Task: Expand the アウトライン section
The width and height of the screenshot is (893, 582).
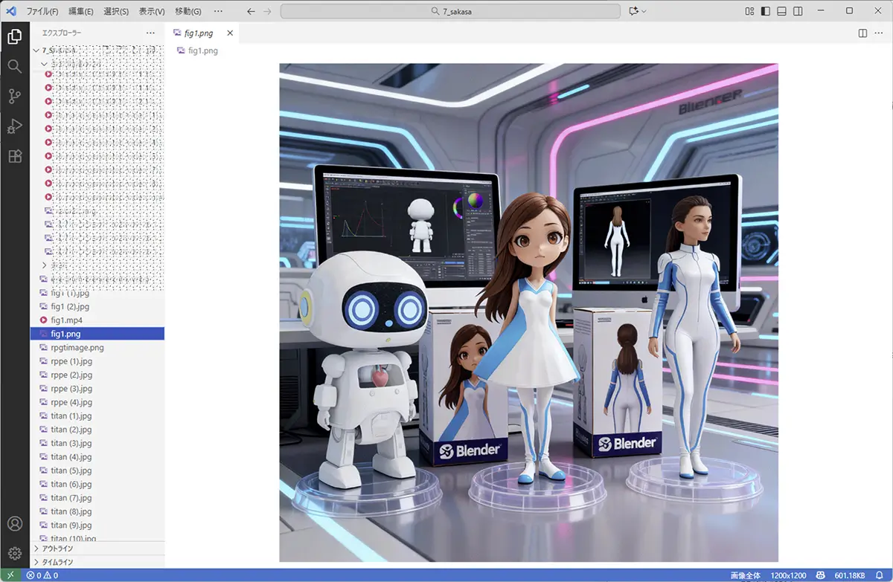Action: click(x=57, y=549)
